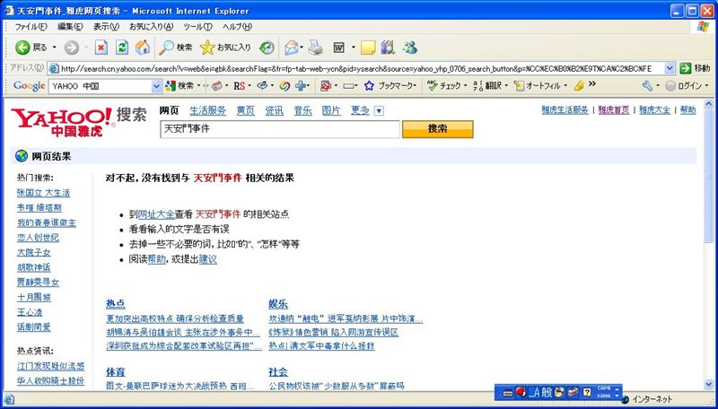Click the Edit with Word icon
The image size is (718, 409).
339,48
